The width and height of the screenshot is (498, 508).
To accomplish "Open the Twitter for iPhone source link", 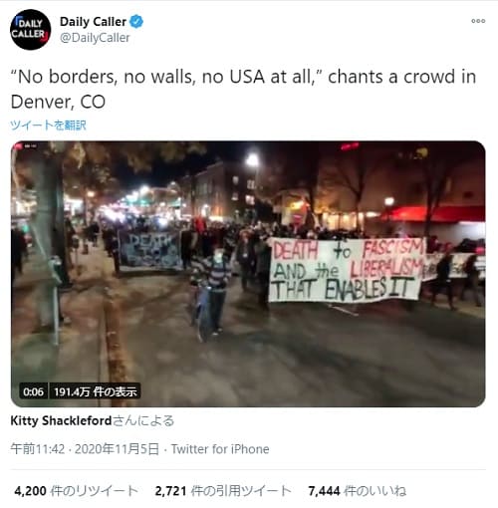I will [x=220, y=449].
